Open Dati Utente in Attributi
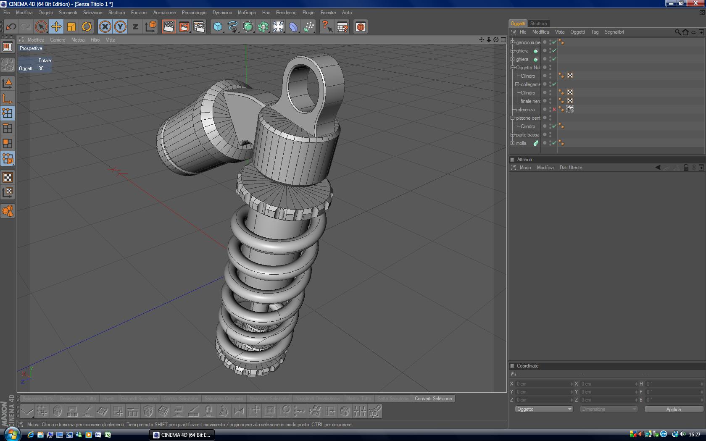 [571, 168]
